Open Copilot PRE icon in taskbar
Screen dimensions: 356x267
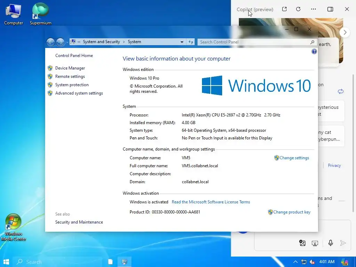[x=345, y=262]
